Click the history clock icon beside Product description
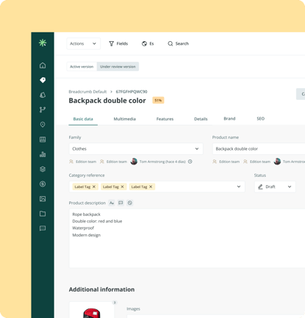The width and height of the screenshot is (305, 318). pos(130,203)
